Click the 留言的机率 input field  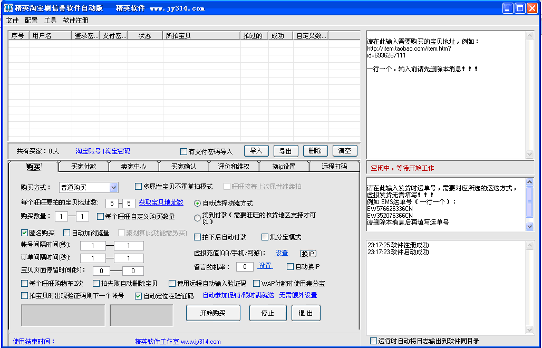pos(245,267)
